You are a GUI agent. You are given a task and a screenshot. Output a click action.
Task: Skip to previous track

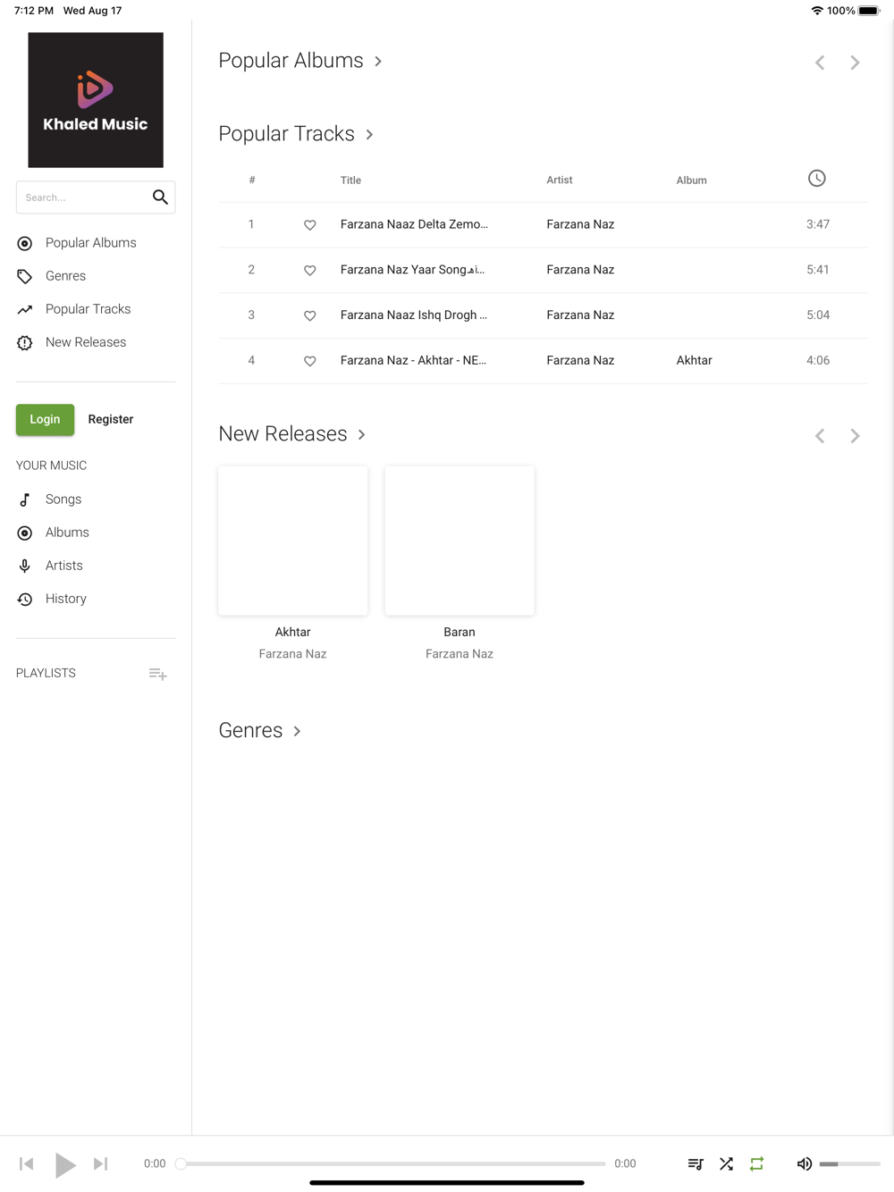pos(27,1163)
